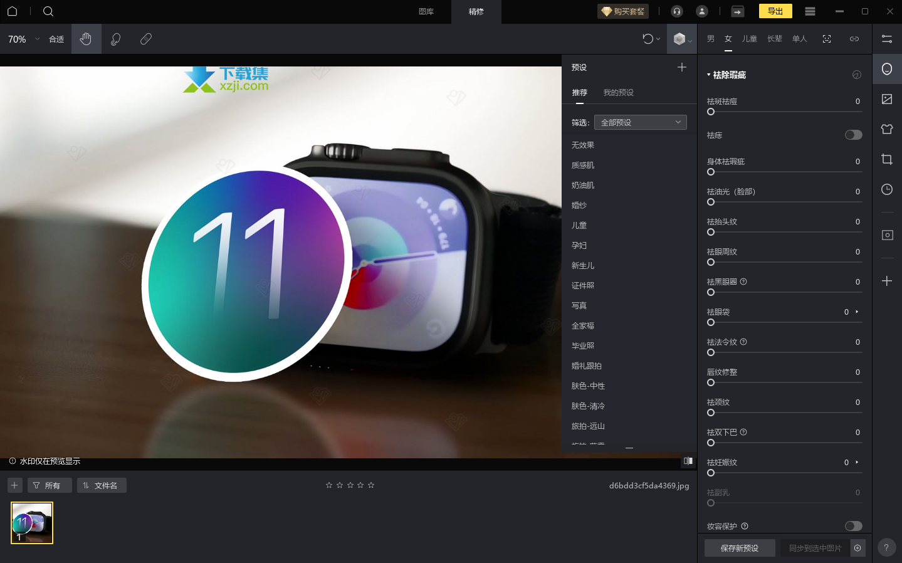Click the 购买套餐 button

click(x=623, y=11)
